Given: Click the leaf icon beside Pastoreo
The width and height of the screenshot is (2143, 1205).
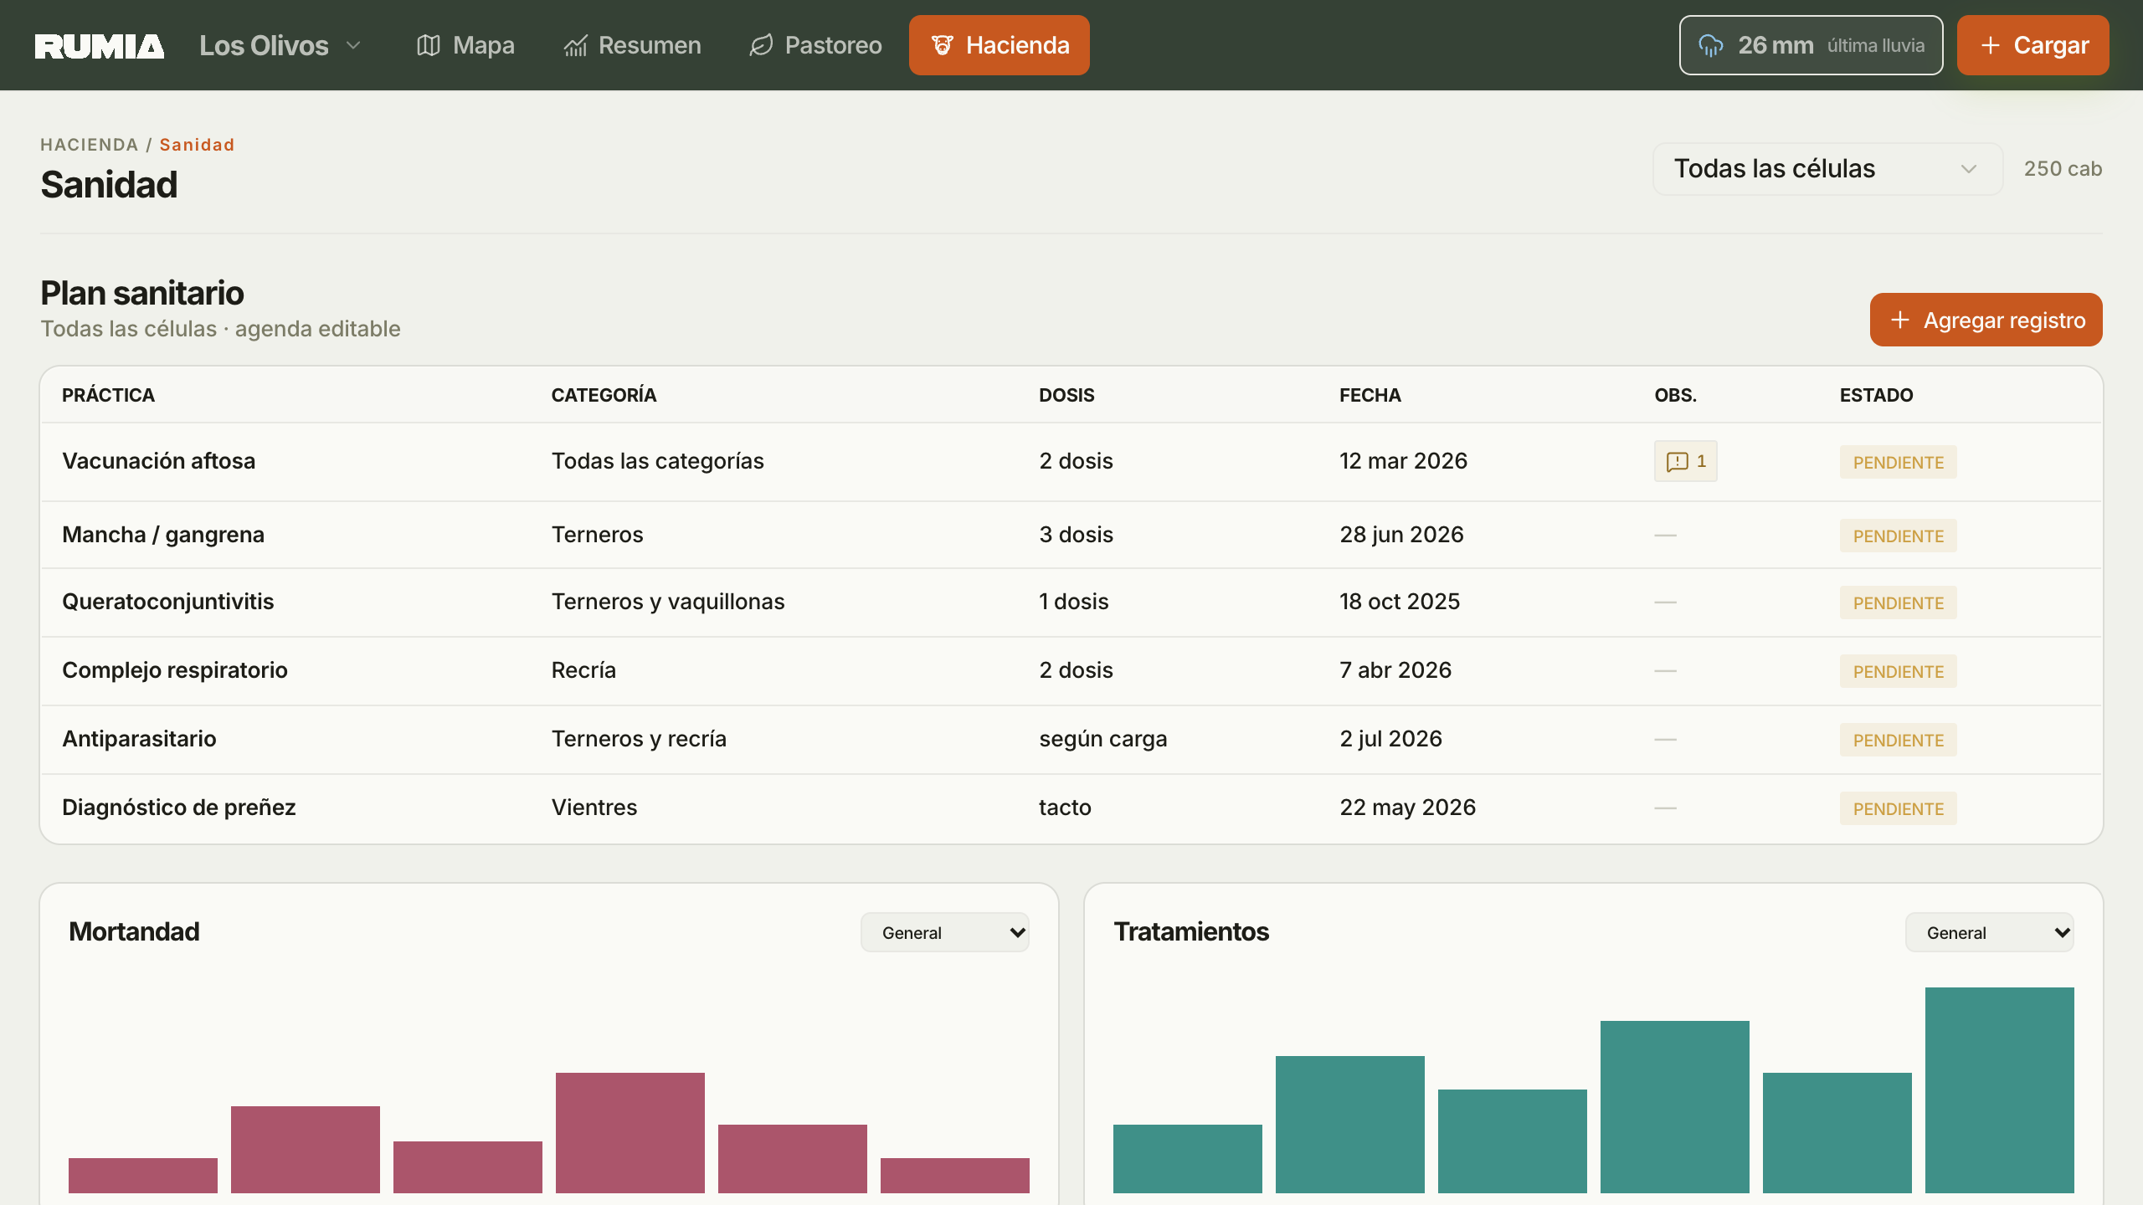Looking at the screenshot, I should click(x=761, y=45).
